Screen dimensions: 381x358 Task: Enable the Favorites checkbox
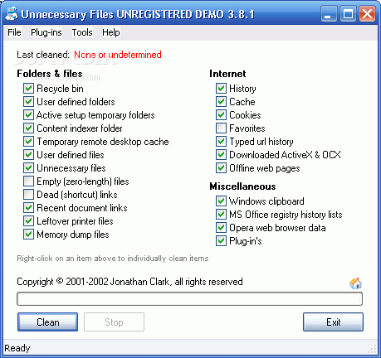[x=221, y=128]
